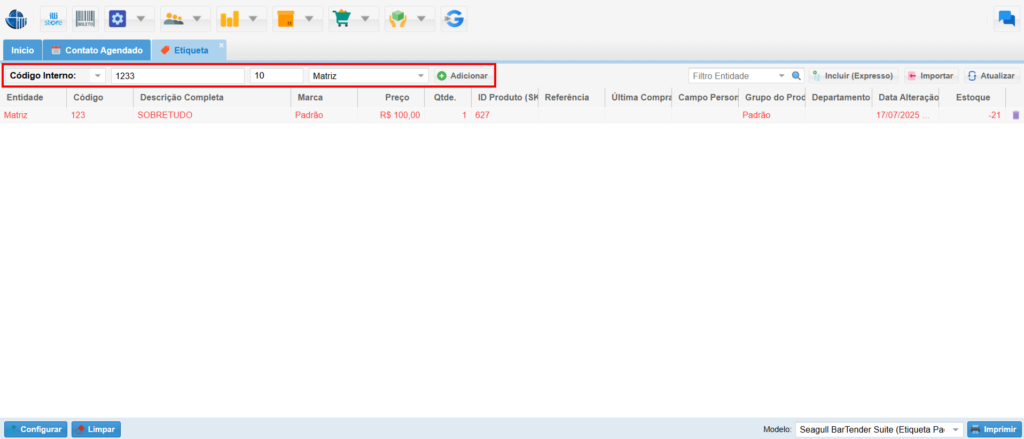Click the search magnifier in Filtro Entidade
This screenshot has height=439, width=1024.
coord(796,76)
